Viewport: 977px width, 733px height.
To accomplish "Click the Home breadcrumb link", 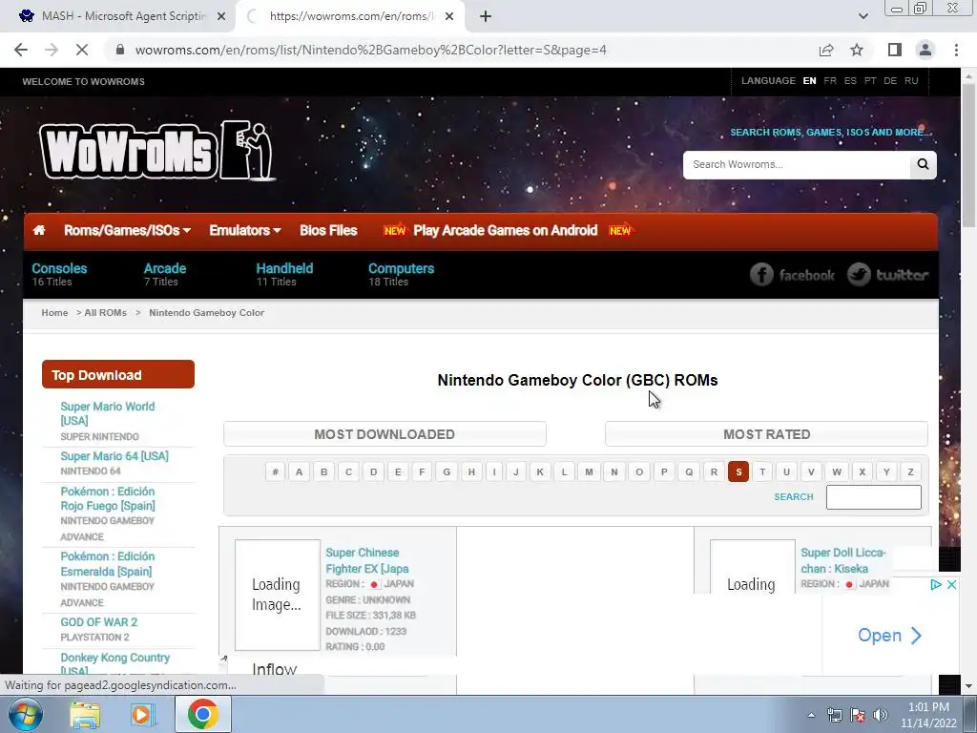I will pyautogui.click(x=54, y=312).
